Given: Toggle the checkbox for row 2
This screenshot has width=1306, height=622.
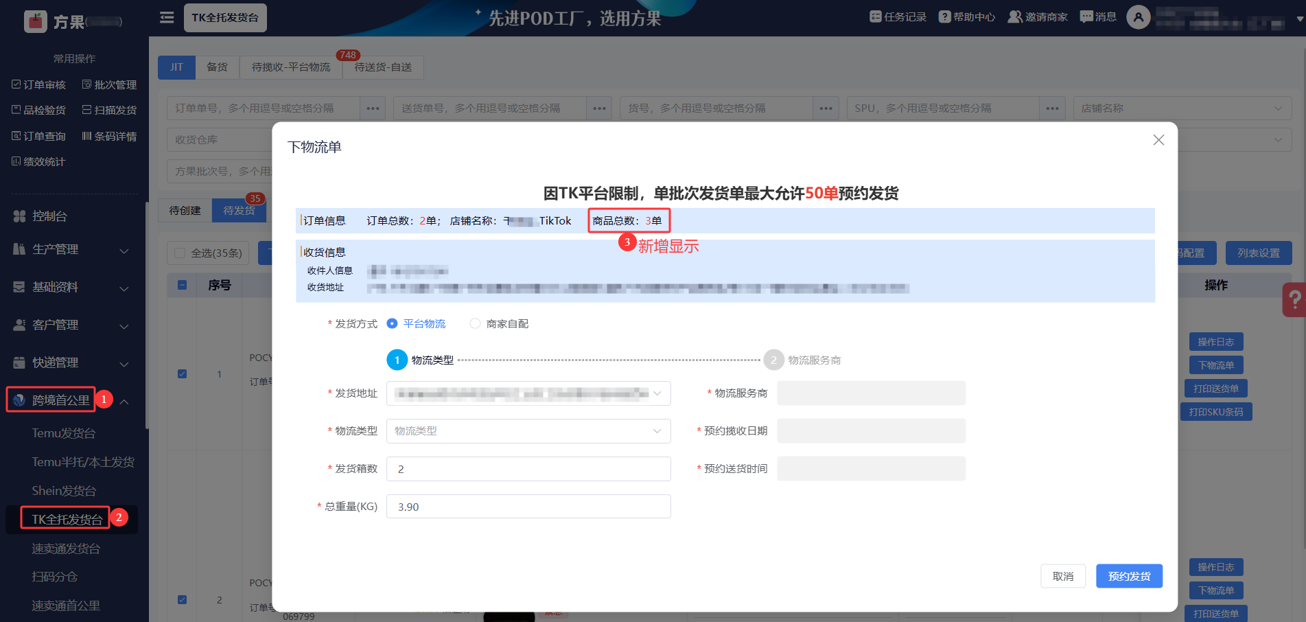Looking at the screenshot, I should click(183, 599).
